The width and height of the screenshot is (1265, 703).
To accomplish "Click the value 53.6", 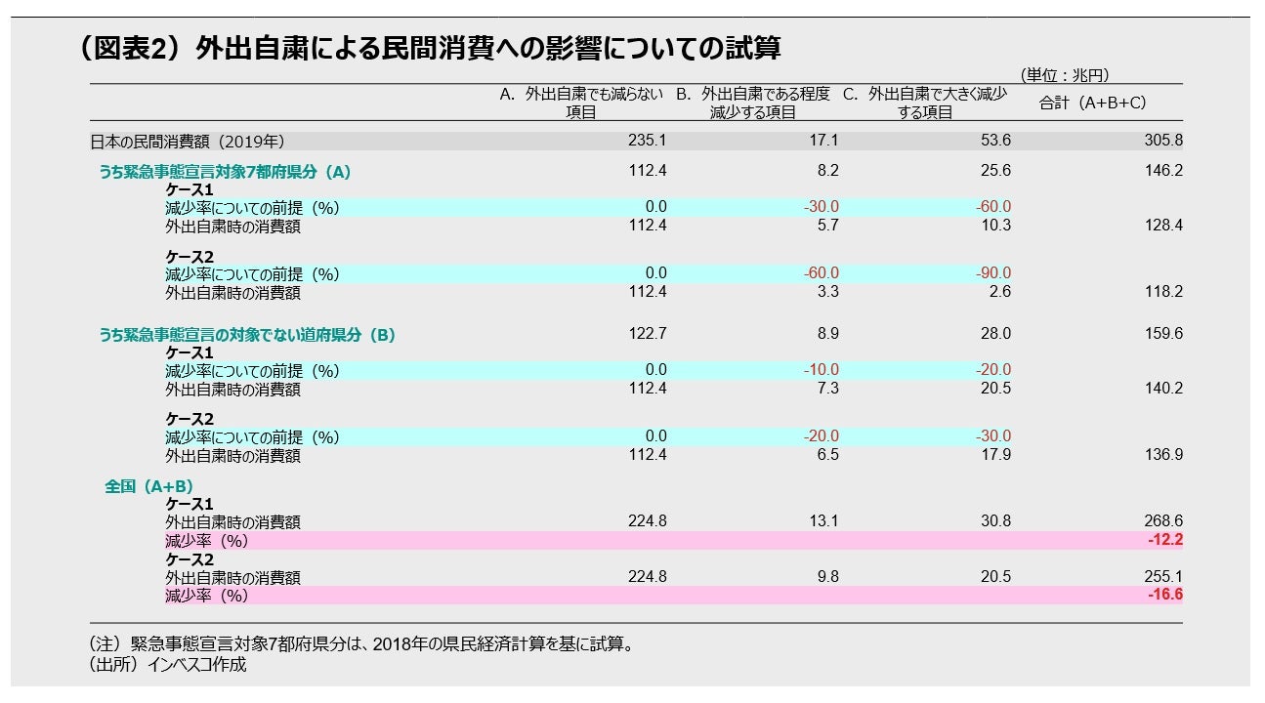I will [996, 141].
